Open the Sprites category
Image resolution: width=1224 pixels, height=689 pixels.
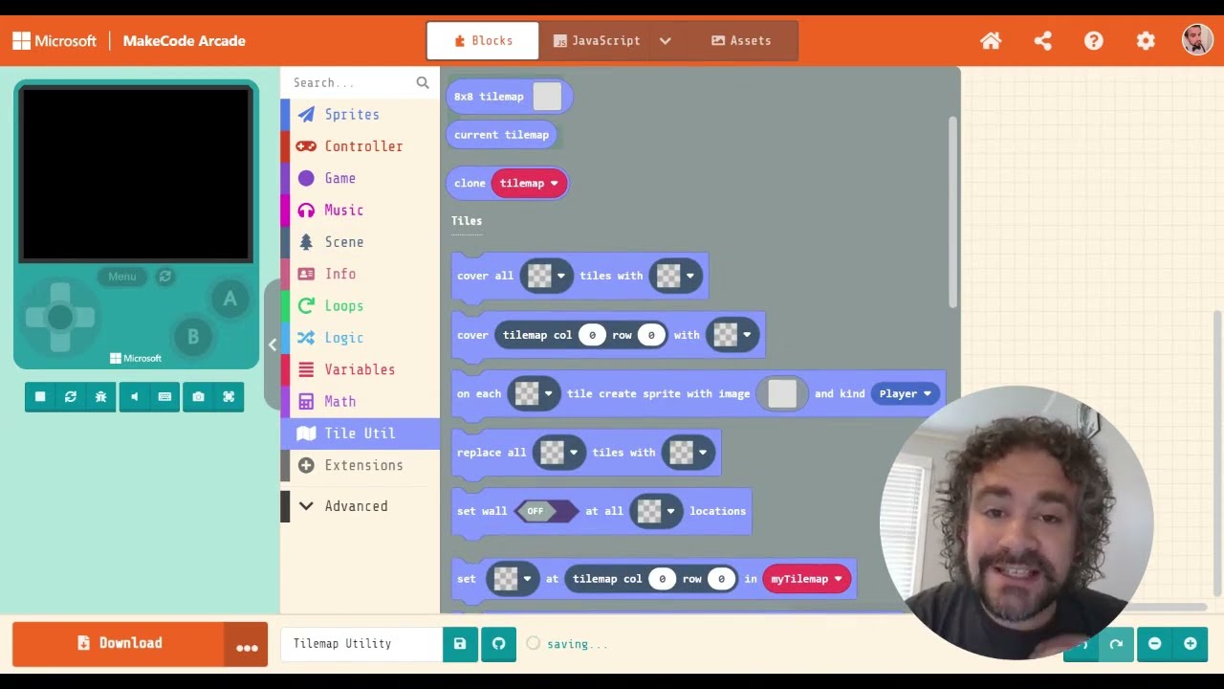tap(360, 114)
